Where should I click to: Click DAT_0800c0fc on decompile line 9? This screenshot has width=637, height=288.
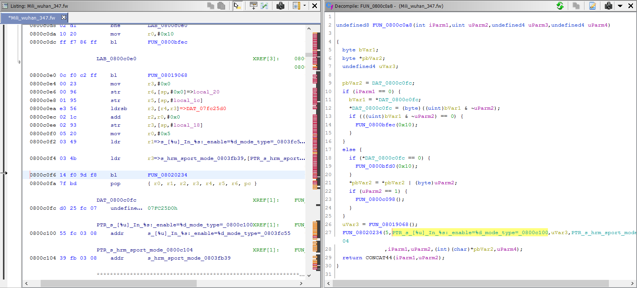click(x=392, y=83)
